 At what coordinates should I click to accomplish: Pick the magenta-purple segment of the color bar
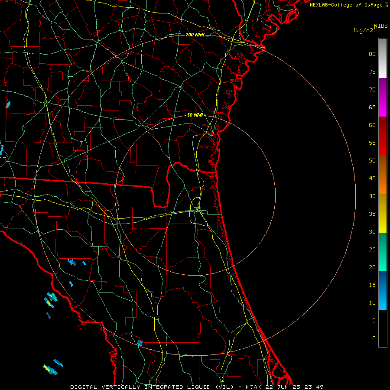pyautogui.click(x=383, y=97)
